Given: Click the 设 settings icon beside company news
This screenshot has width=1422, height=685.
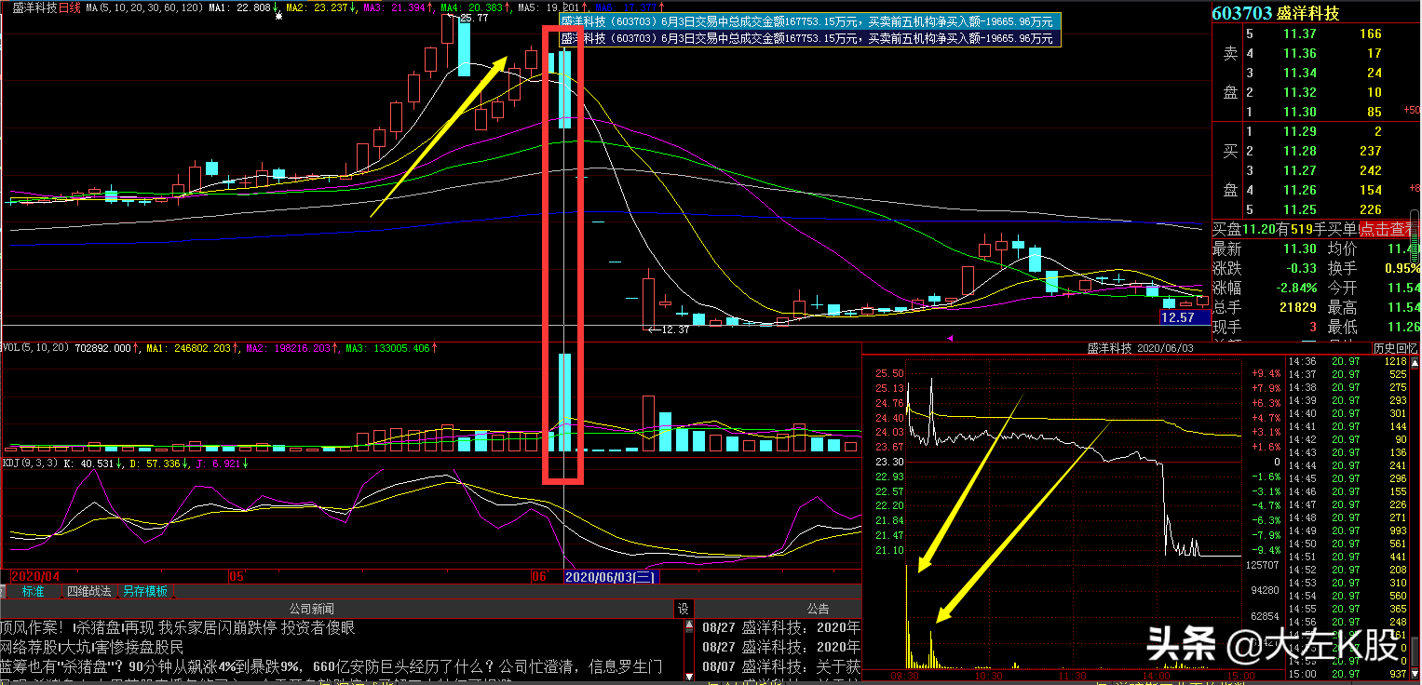Looking at the screenshot, I should click(684, 609).
